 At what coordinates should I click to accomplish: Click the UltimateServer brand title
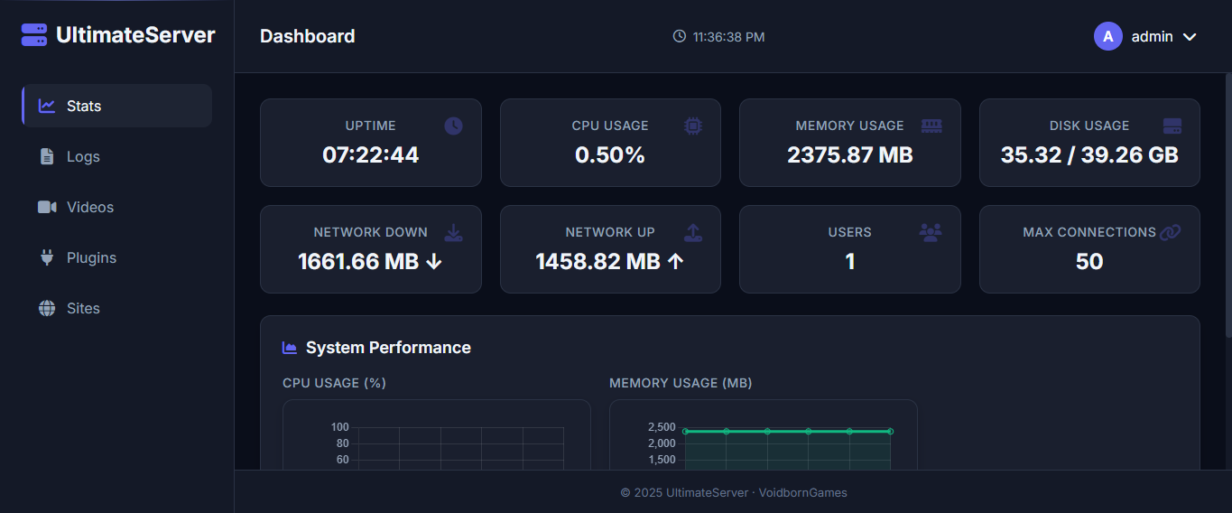pyautogui.click(x=135, y=35)
